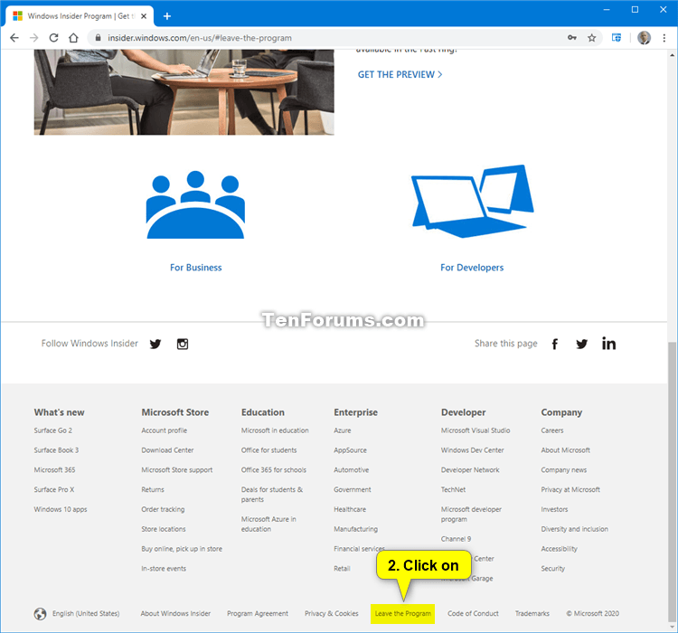Open Privacy & Cookies link
The image size is (678, 633).
coord(332,613)
